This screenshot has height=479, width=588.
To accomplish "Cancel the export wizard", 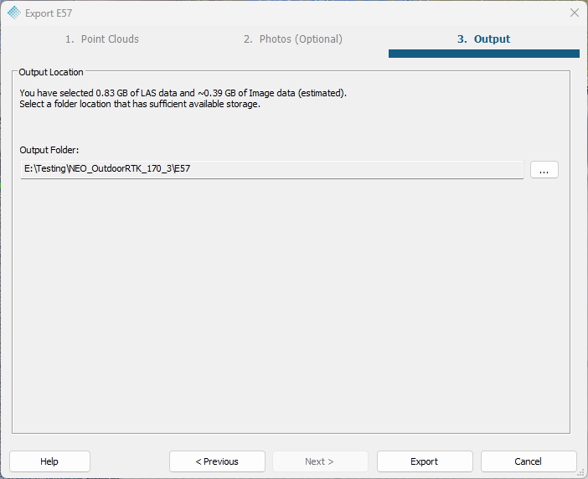I will point(529,461).
